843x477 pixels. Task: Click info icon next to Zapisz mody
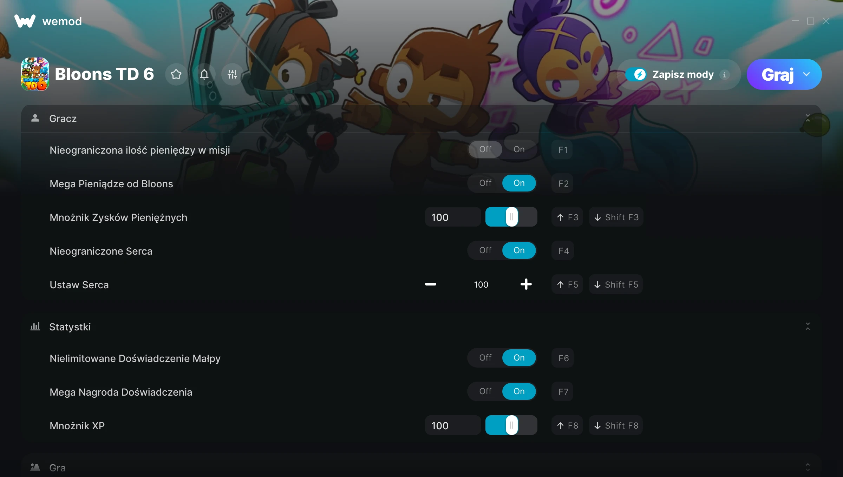pos(724,75)
